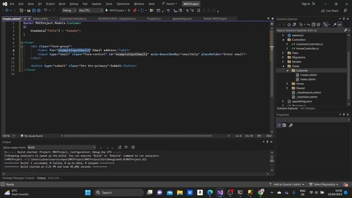Click the editor horizontal scrollbar

tap(138, 136)
